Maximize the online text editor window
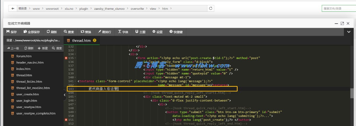This screenshot has width=356, height=126. click(x=342, y=23)
